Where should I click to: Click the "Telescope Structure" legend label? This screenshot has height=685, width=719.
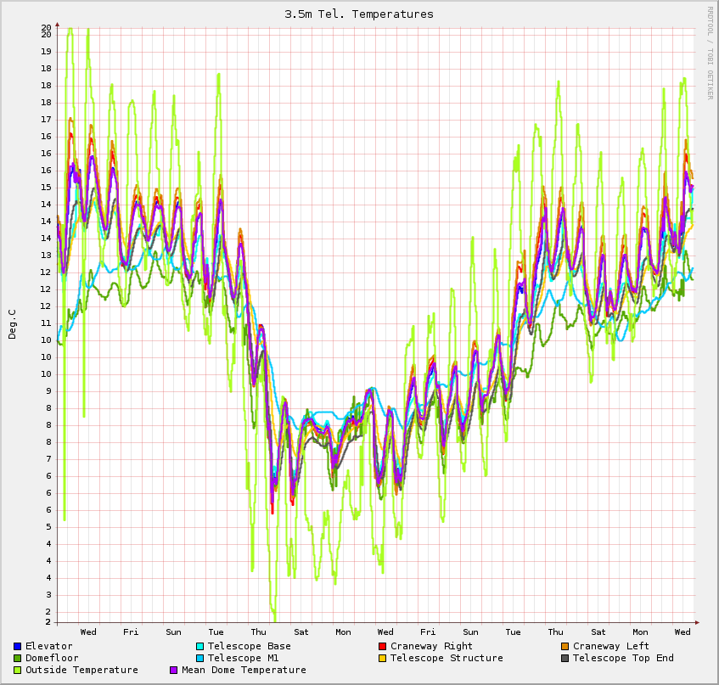pyautogui.click(x=447, y=659)
